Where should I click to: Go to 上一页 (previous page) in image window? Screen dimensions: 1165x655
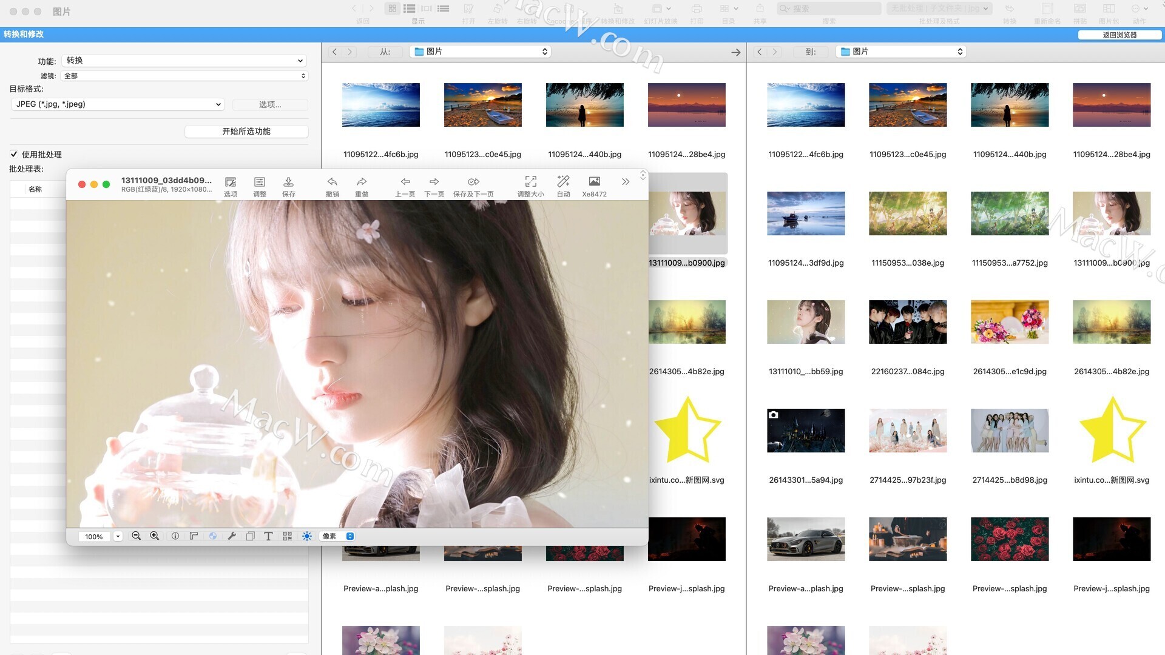tap(405, 186)
